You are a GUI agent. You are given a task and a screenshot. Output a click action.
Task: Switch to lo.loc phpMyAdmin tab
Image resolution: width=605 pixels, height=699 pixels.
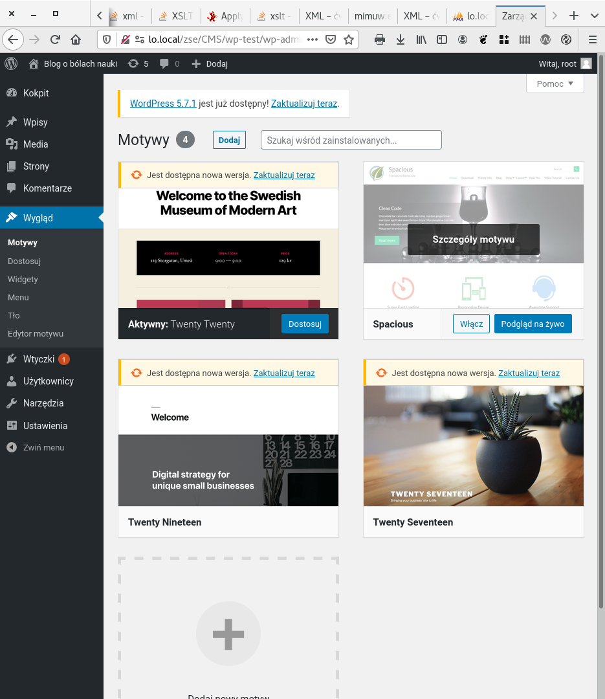click(471, 16)
